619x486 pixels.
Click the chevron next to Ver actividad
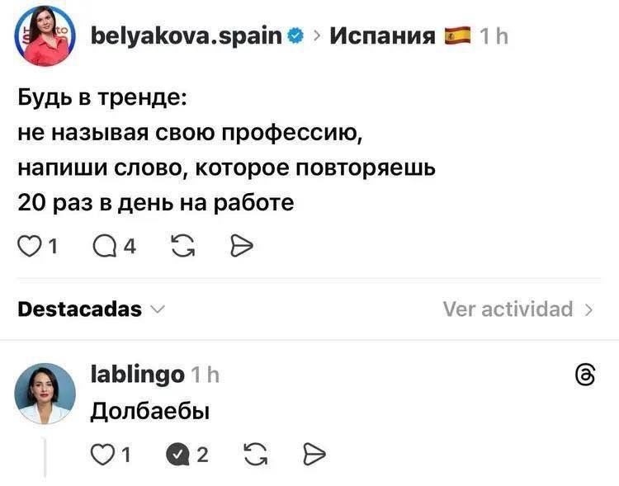tap(588, 309)
